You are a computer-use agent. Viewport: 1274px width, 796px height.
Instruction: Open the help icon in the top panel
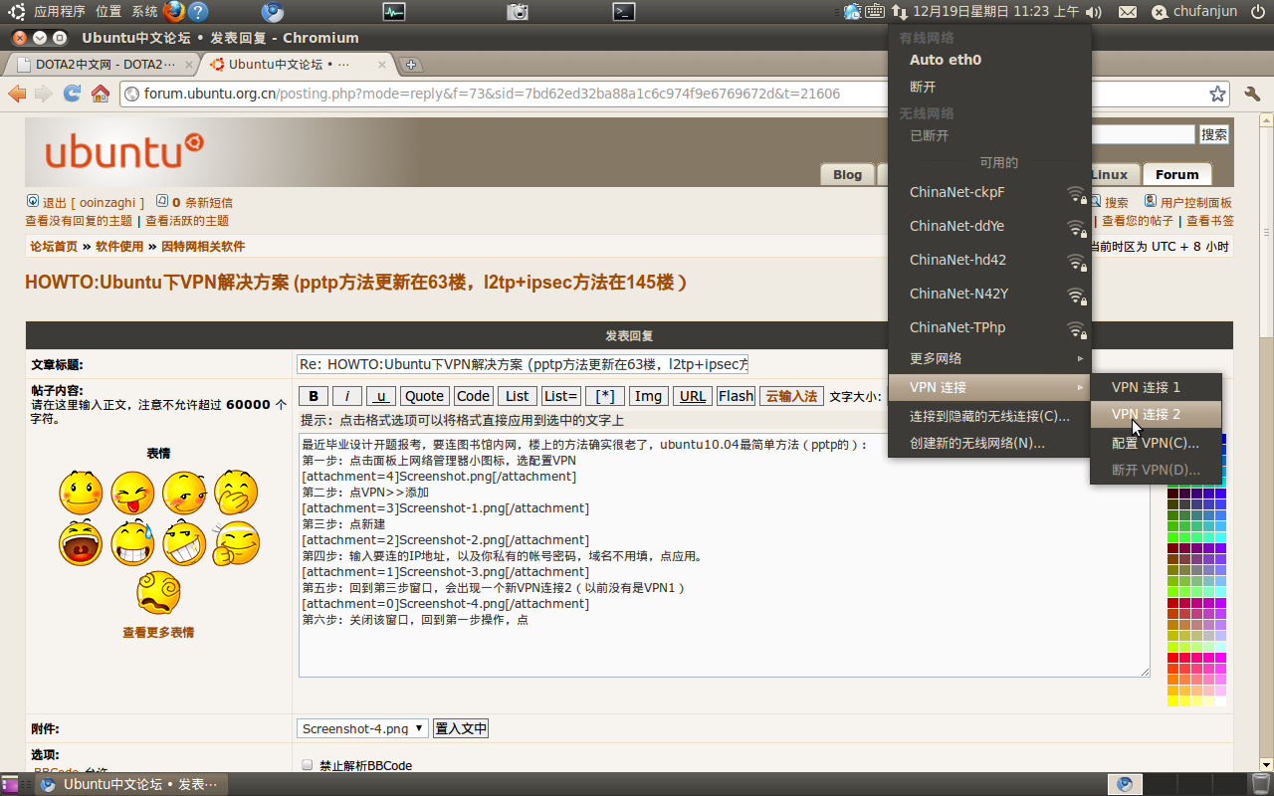198,12
